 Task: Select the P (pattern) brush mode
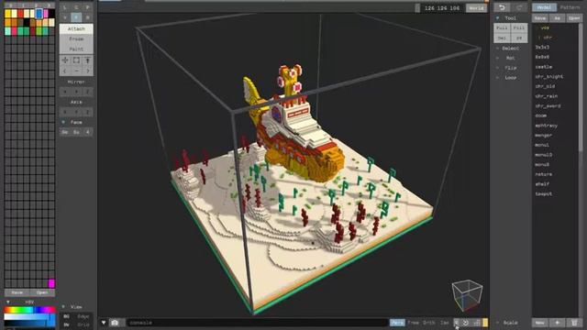88,7
